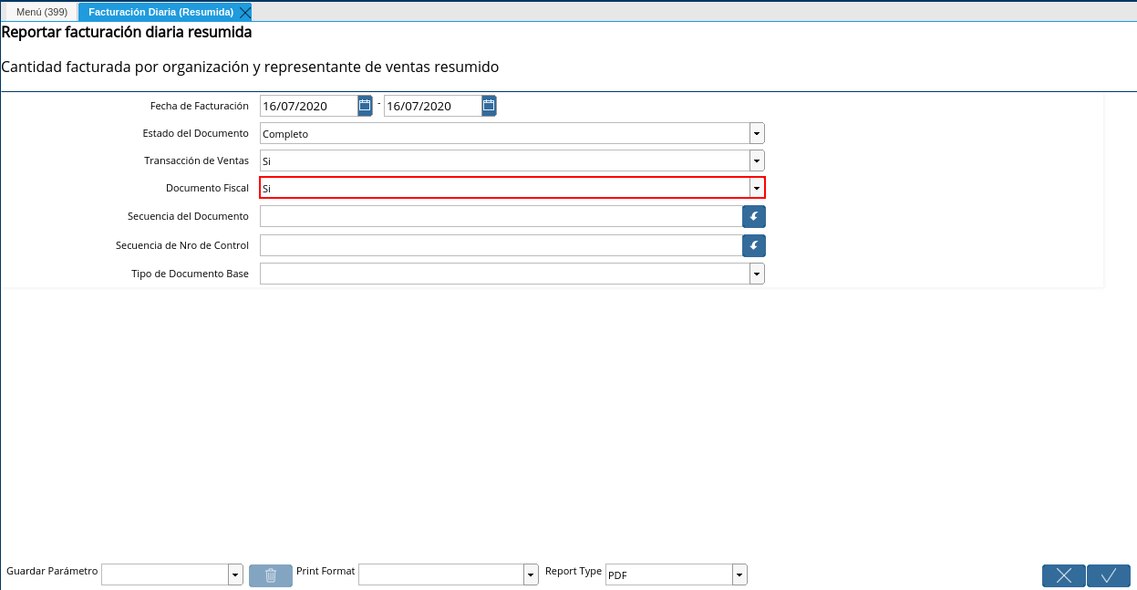Click the Fecha de Facturación label

pyautogui.click(x=199, y=106)
